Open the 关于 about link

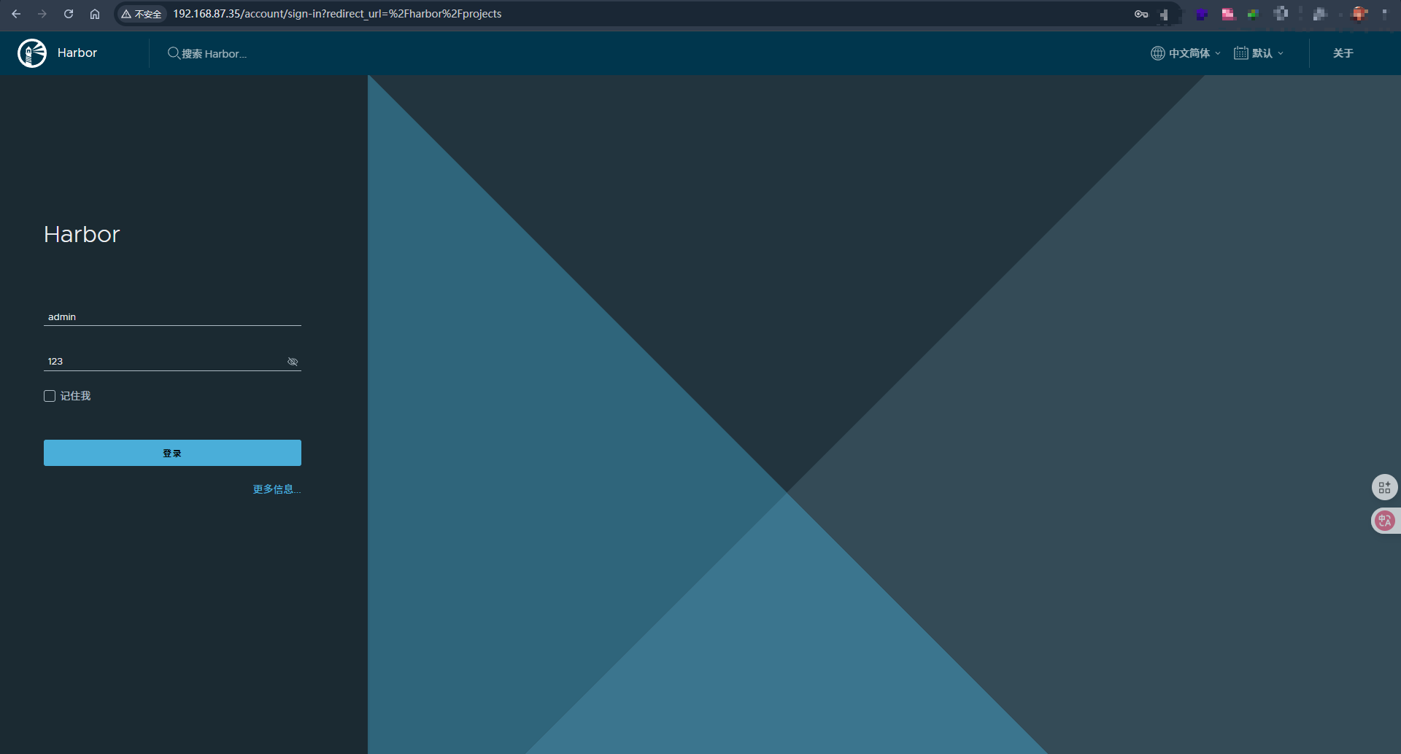[1343, 53]
